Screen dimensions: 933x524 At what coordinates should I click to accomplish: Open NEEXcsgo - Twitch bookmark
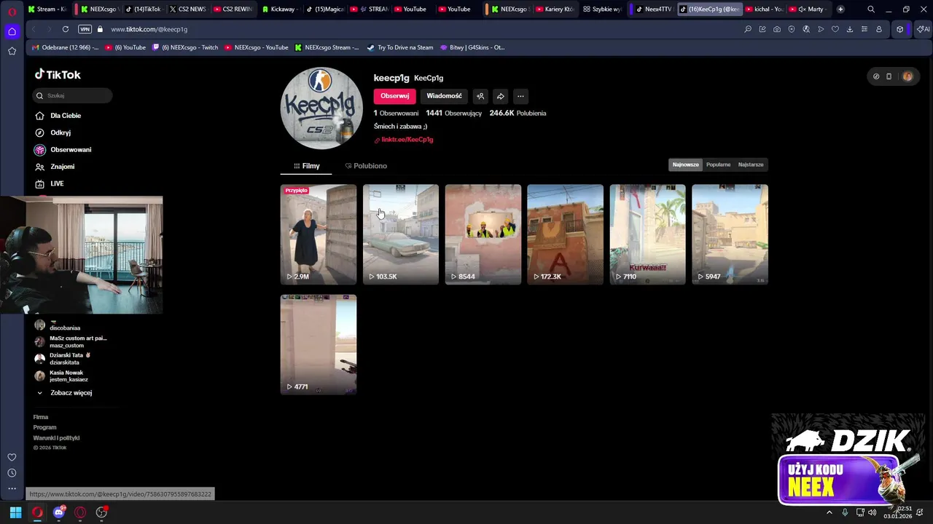click(186, 47)
